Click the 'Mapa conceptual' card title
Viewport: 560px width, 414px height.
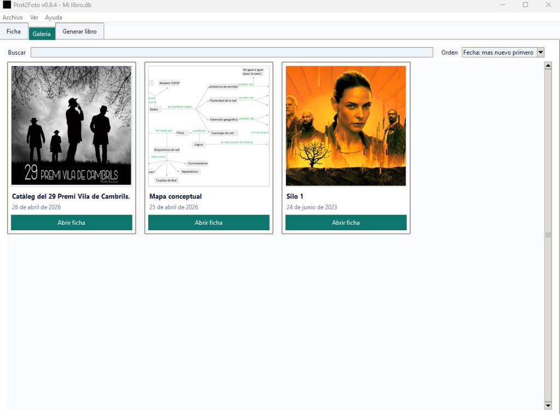tap(176, 196)
